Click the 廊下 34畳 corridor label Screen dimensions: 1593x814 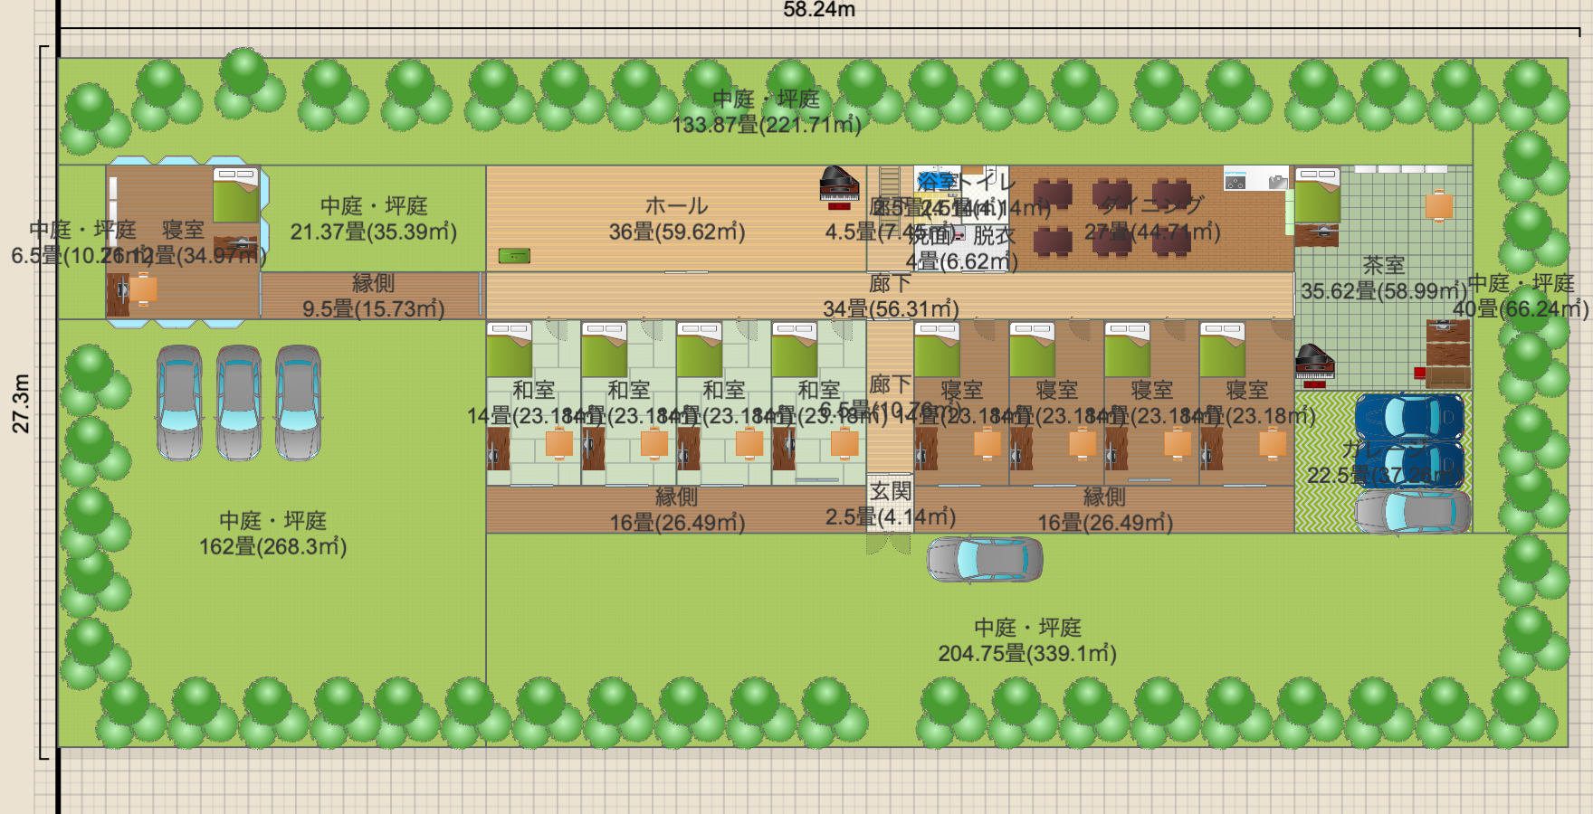coord(891,296)
